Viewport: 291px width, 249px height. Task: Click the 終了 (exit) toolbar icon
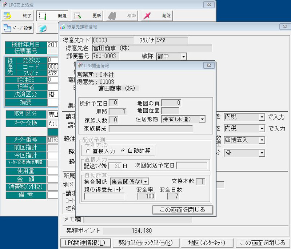8,16
